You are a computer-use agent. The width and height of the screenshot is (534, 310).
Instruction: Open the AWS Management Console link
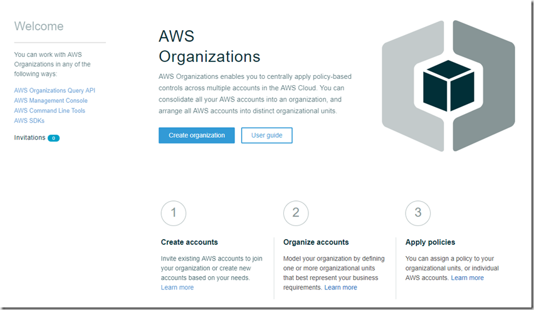coord(51,101)
